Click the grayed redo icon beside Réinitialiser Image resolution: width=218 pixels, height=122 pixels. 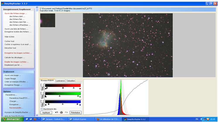pyautogui.click(x=66, y=112)
